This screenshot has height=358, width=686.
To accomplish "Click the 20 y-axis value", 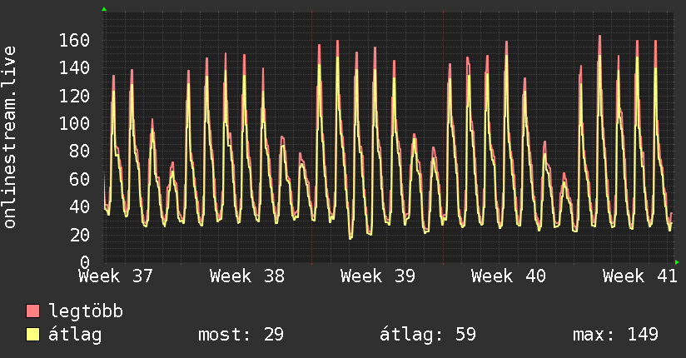I will (x=80, y=236).
